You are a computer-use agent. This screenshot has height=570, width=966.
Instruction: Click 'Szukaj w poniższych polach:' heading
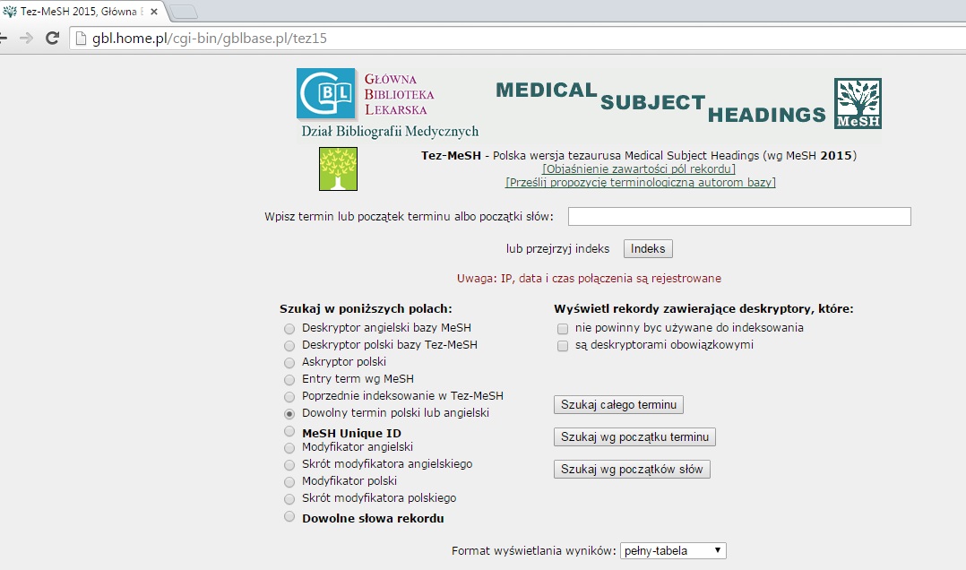pos(366,308)
